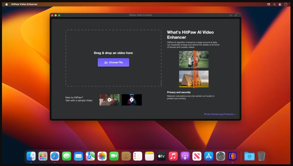Click the keyboard input icon in menu bar

(268, 4)
